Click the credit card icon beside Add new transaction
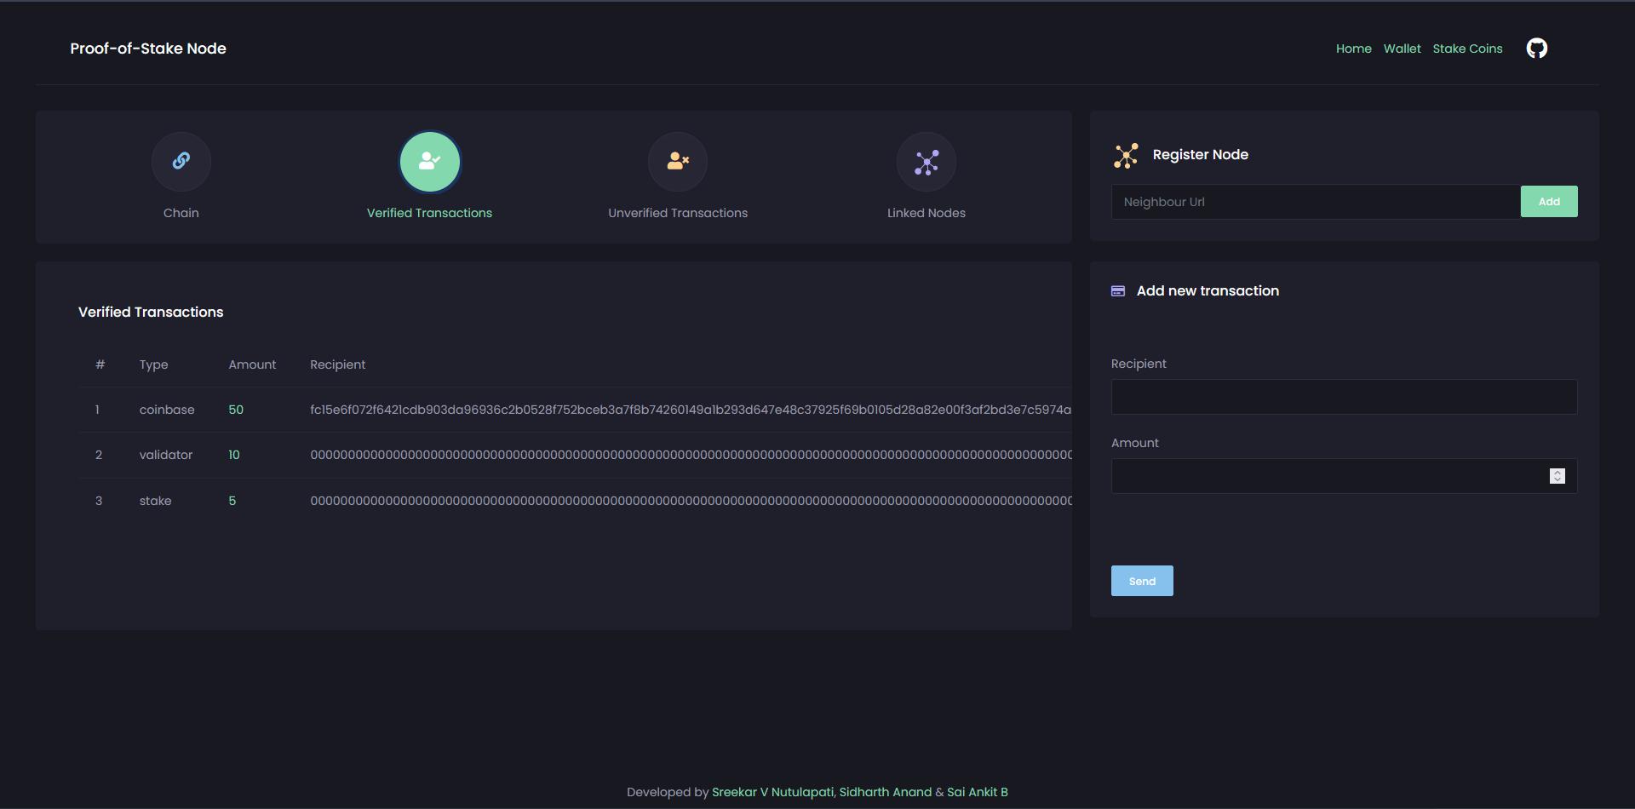Image resolution: width=1635 pixels, height=809 pixels. point(1118,291)
